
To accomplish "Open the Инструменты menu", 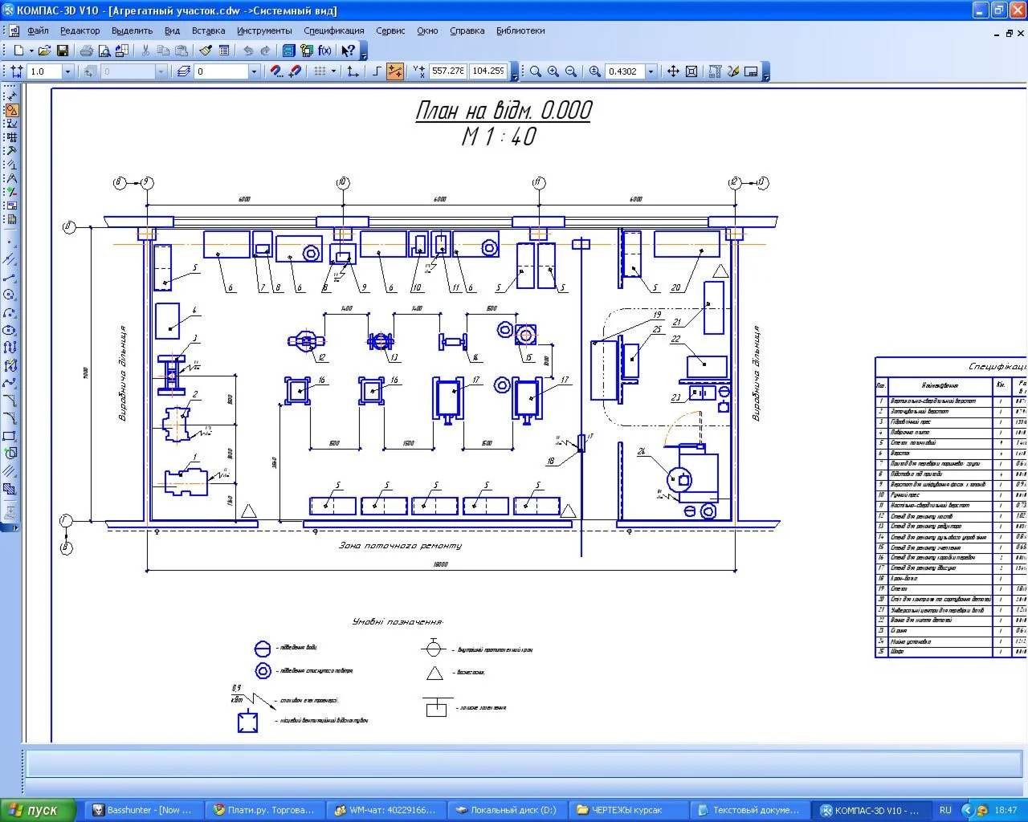I will (264, 31).
